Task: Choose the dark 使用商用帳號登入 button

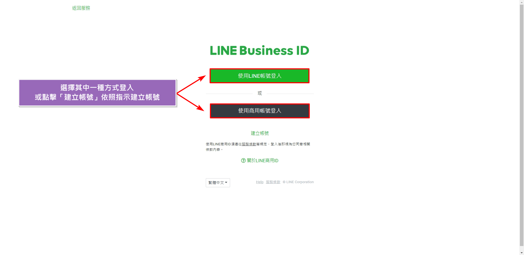Action: point(260,111)
